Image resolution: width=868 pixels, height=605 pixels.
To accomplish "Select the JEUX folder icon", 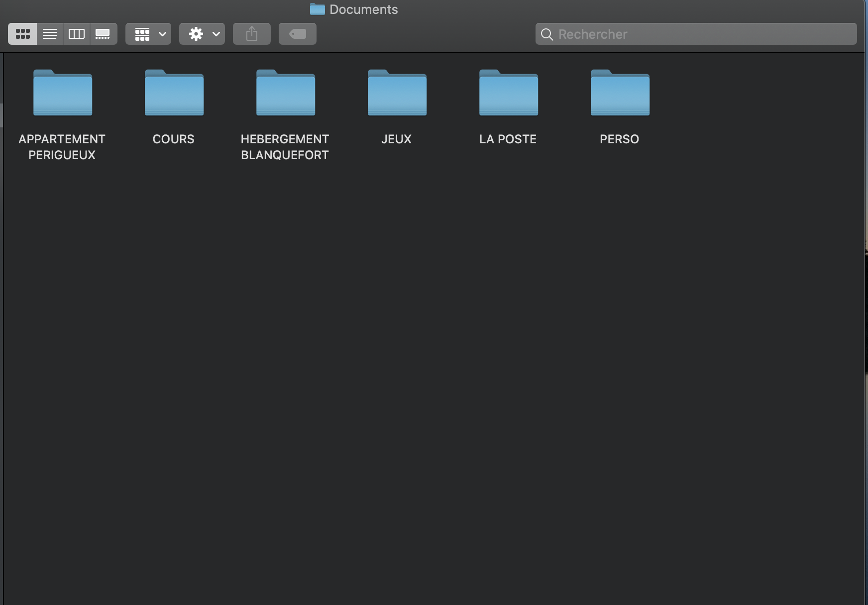I will (397, 93).
